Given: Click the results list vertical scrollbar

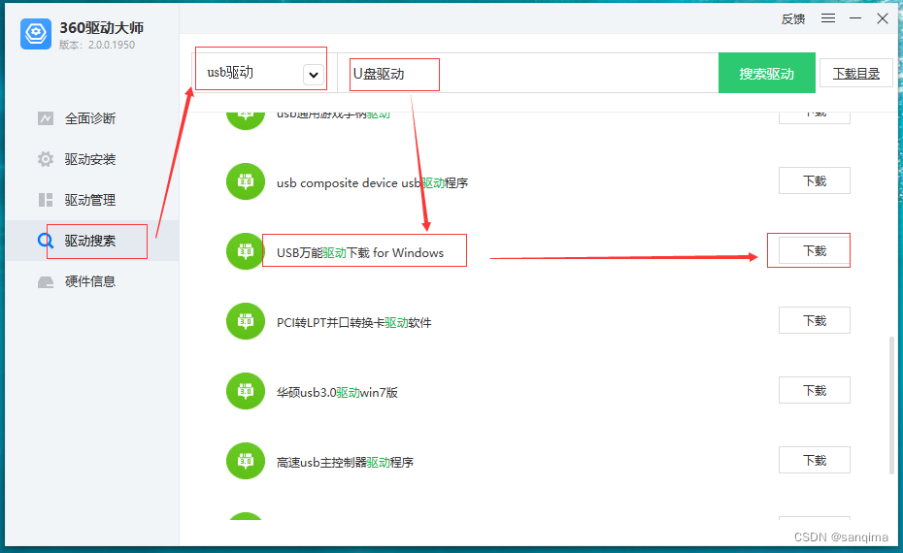Looking at the screenshot, I should (892, 406).
